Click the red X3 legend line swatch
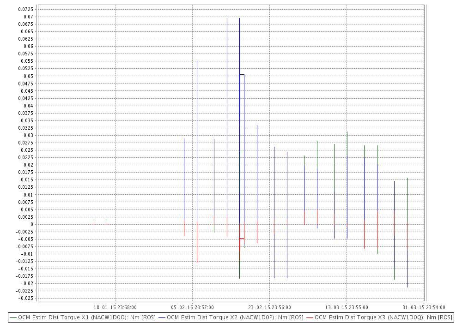 [310, 318]
